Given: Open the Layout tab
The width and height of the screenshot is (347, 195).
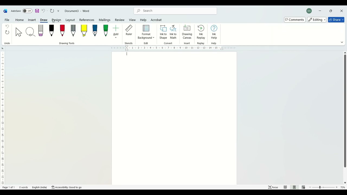Looking at the screenshot, I should click(70, 20).
